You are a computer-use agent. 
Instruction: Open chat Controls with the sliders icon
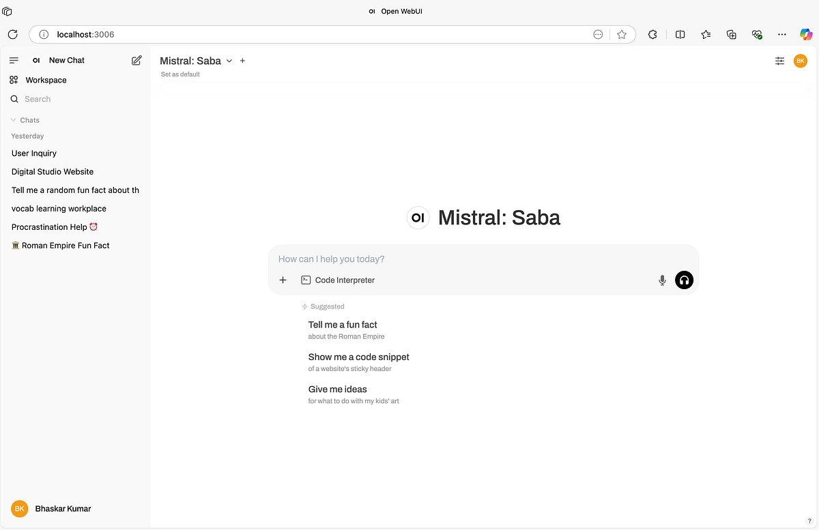pyautogui.click(x=779, y=61)
